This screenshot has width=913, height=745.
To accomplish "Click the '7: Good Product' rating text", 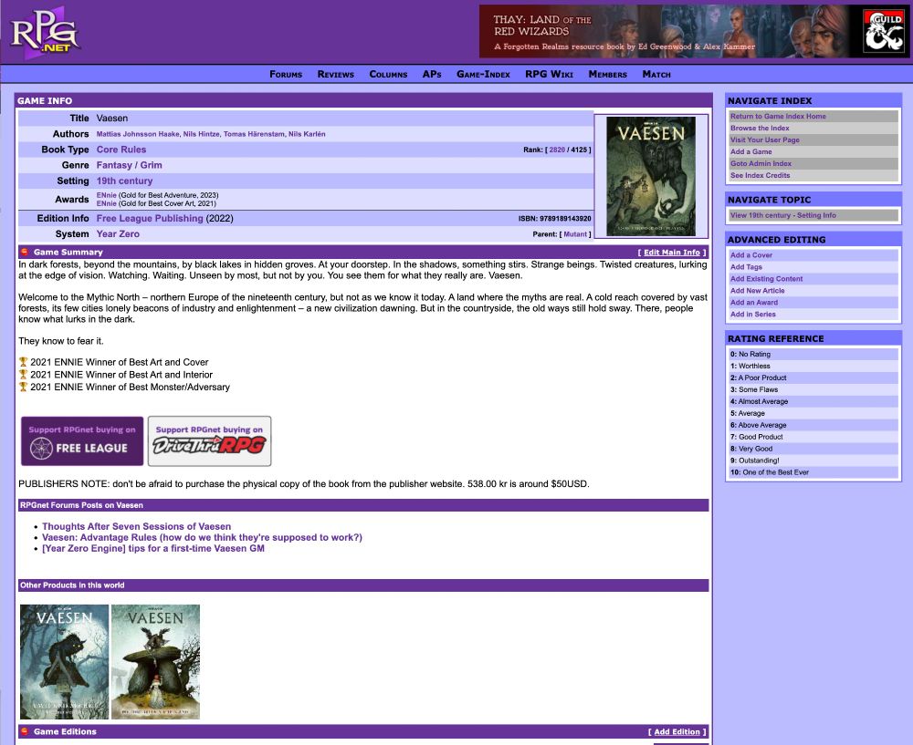I will (x=757, y=437).
